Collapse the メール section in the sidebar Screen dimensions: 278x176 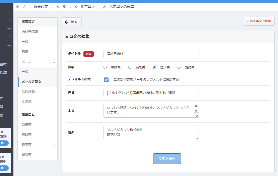pyautogui.click(x=54, y=62)
